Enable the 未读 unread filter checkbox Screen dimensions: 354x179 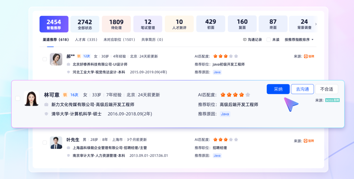tap(268, 40)
